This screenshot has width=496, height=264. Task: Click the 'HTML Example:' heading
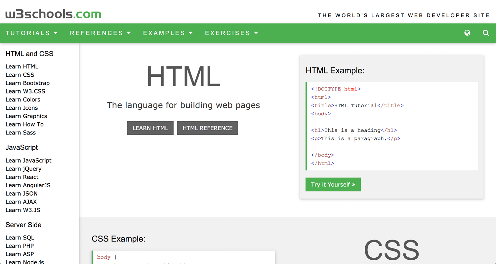tap(335, 70)
